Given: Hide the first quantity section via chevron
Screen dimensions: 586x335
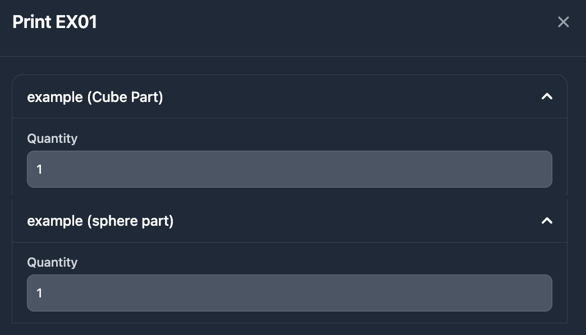Looking at the screenshot, I should coord(547,97).
